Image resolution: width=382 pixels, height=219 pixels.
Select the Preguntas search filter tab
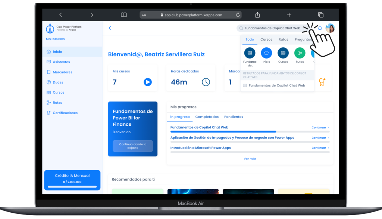303,40
